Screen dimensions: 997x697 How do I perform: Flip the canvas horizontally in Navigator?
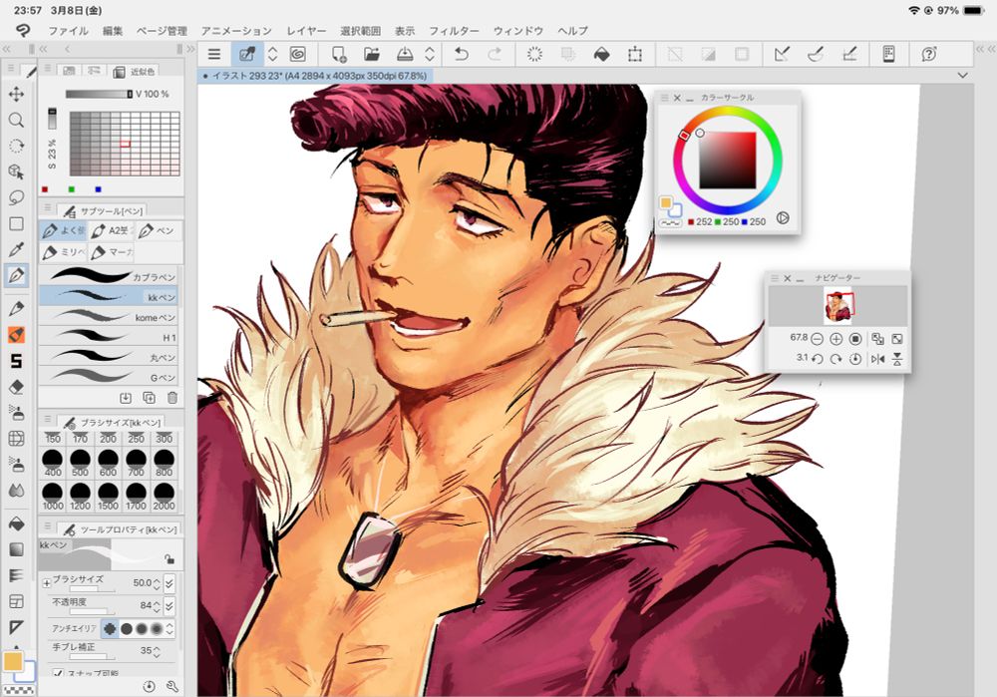point(878,358)
